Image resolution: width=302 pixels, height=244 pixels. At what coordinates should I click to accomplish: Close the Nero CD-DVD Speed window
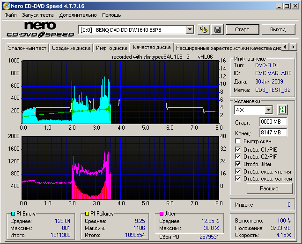click(x=295, y=6)
